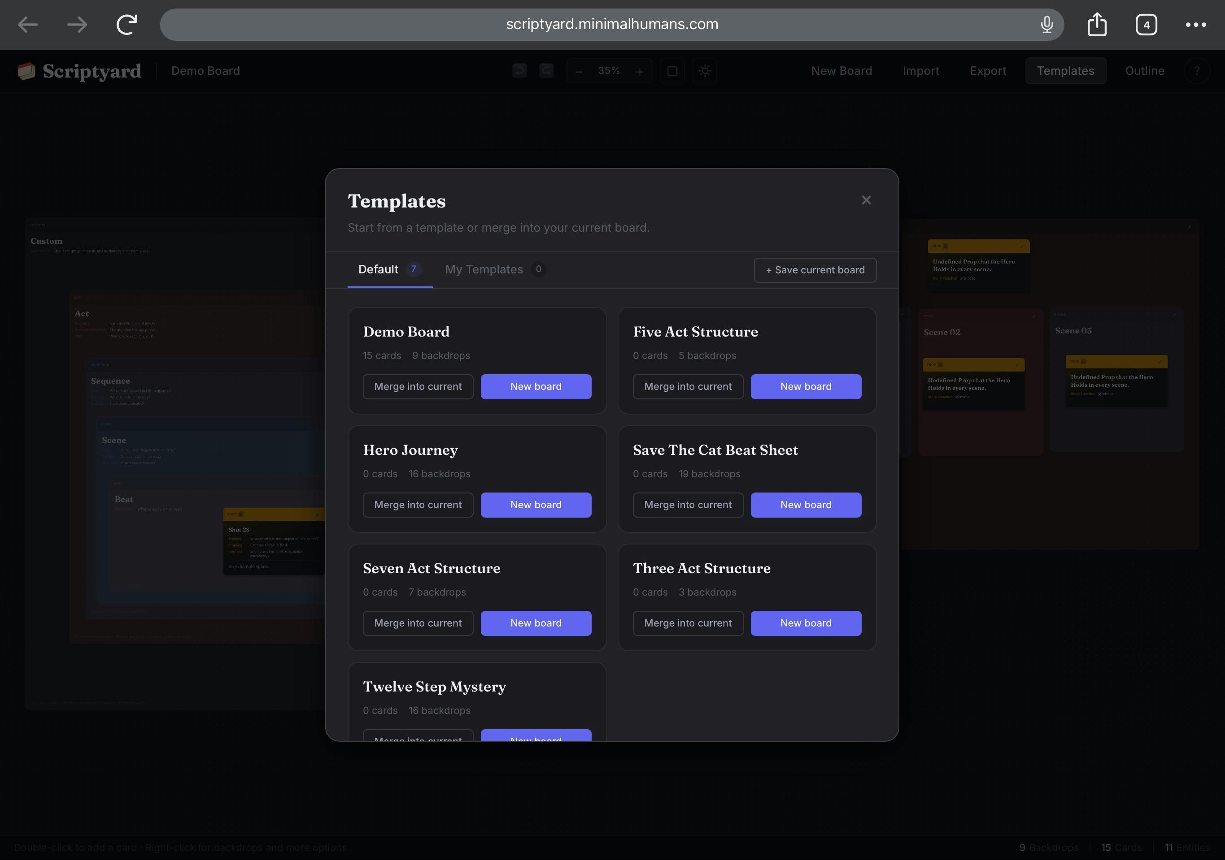1225x860 pixels.
Task: Click the Hero Journey template title
Action: click(410, 450)
